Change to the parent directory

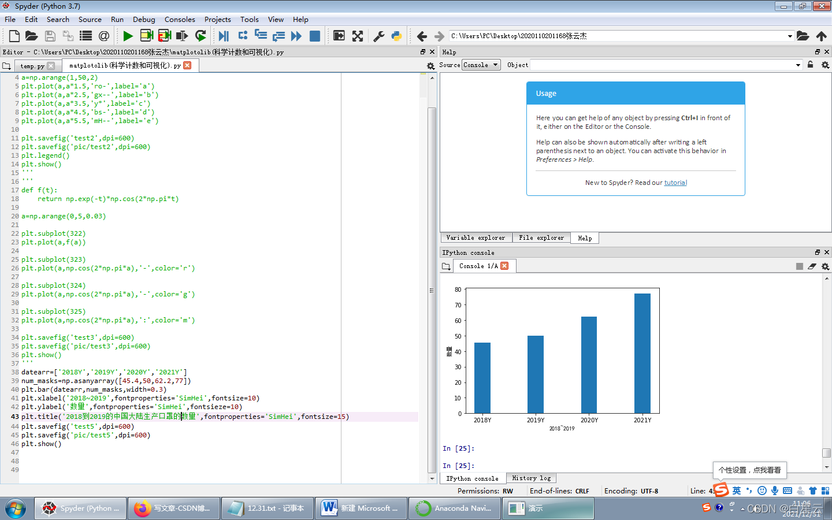(822, 36)
